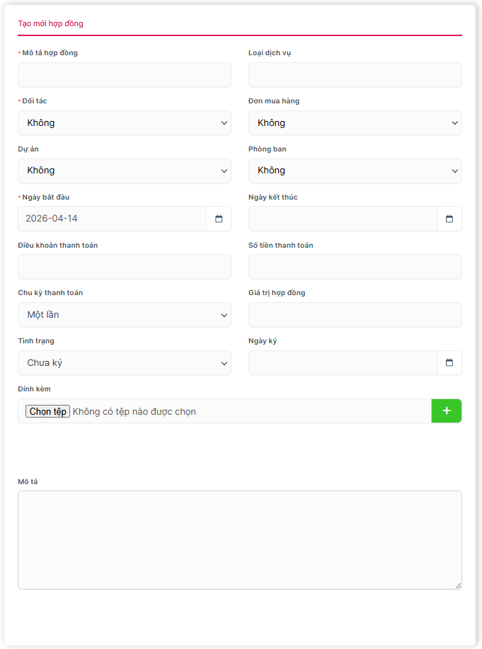
Task: Select Chu kỳ thanh toán dropdown
Action: pyautogui.click(x=125, y=315)
